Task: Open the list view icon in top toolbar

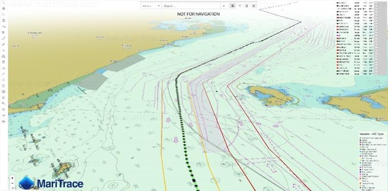Action: coord(254,6)
